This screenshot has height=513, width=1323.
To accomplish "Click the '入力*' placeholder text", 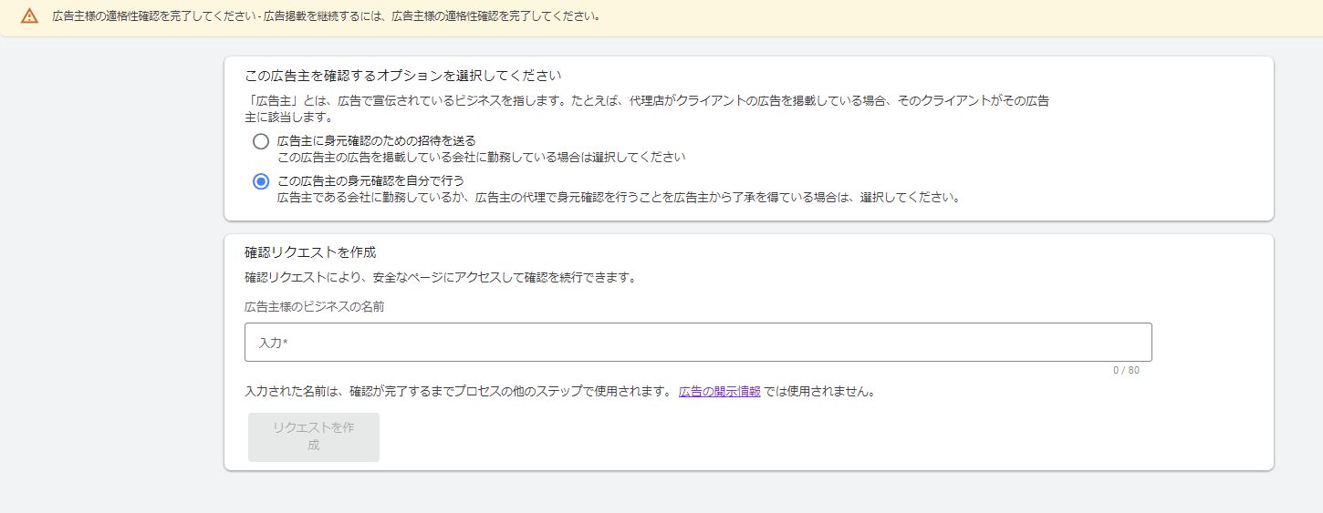I will 274,343.
